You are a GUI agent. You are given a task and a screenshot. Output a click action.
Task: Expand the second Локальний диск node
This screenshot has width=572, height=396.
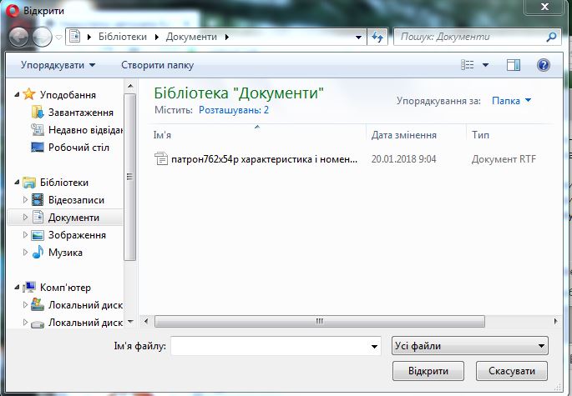pyautogui.click(x=25, y=322)
